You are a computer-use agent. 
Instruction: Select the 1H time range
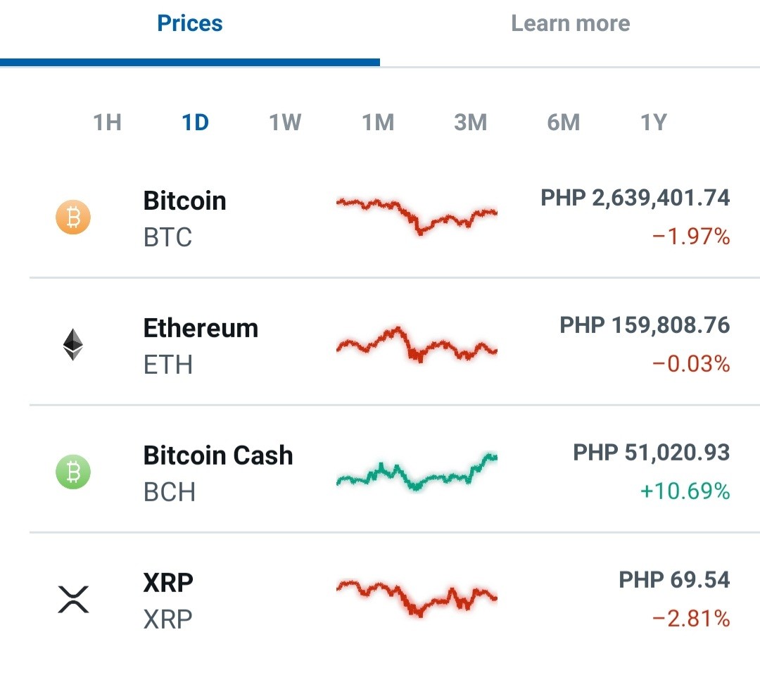(x=107, y=122)
